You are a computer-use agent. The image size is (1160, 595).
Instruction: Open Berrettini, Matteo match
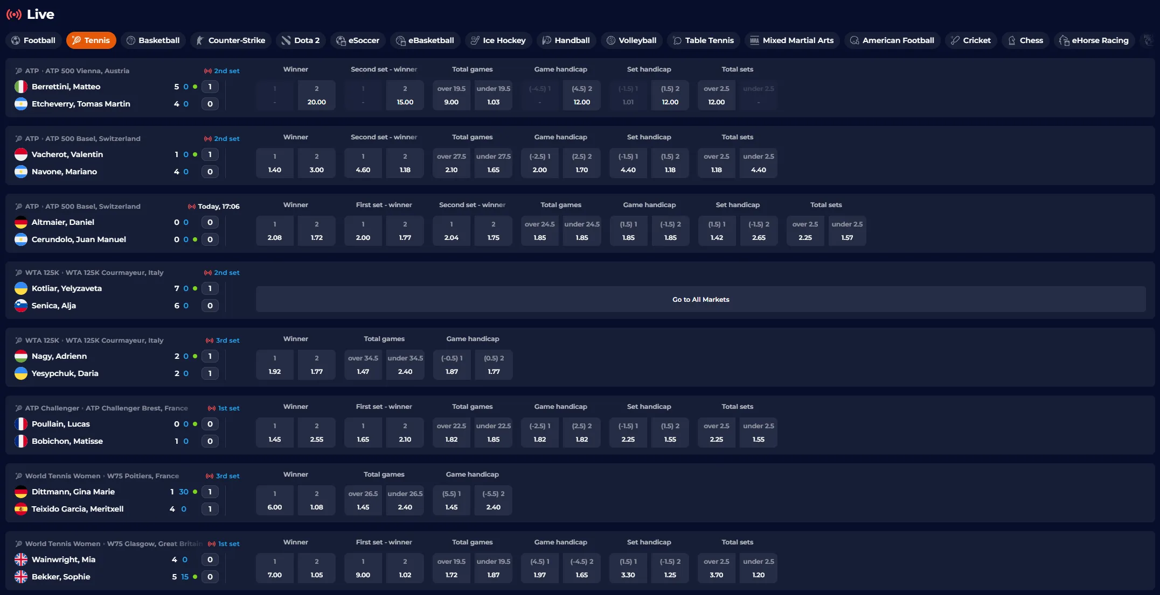(66, 87)
